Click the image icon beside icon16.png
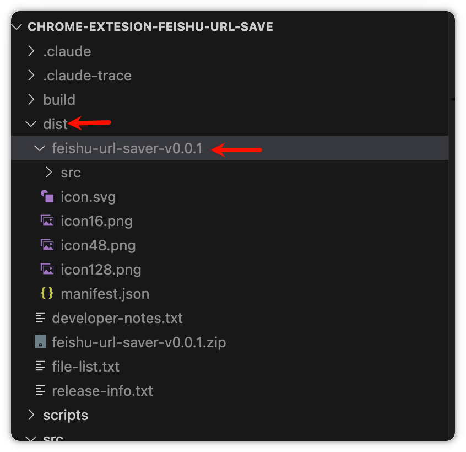 click(47, 221)
